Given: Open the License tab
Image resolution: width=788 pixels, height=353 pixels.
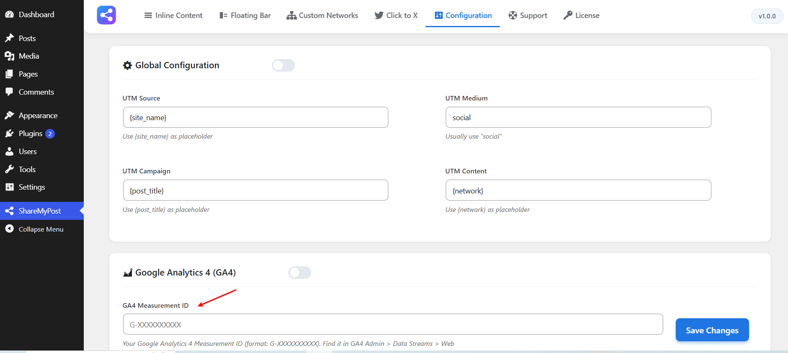Looking at the screenshot, I should pos(581,15).
